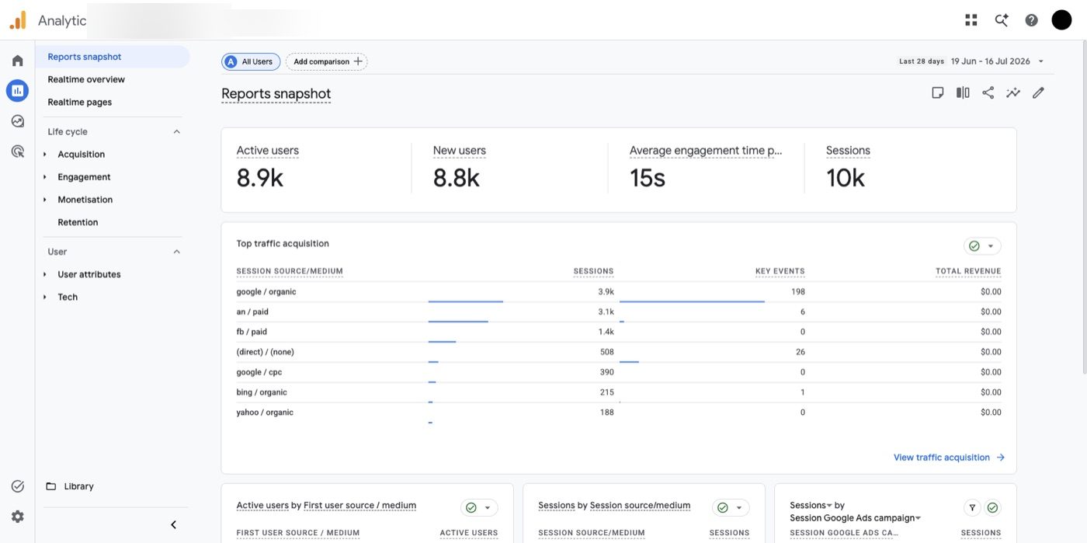Viewport: 1087px width, 543px height.
Task: Collapse the navigation with chevron arrow
Action: tap(173, 524)
